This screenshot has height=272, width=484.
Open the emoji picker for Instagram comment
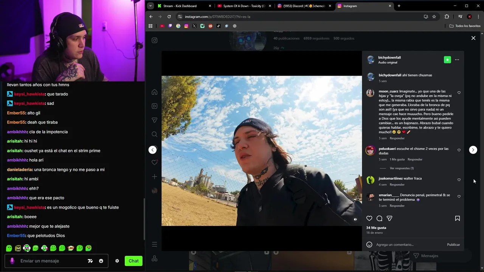click(369, 244)
